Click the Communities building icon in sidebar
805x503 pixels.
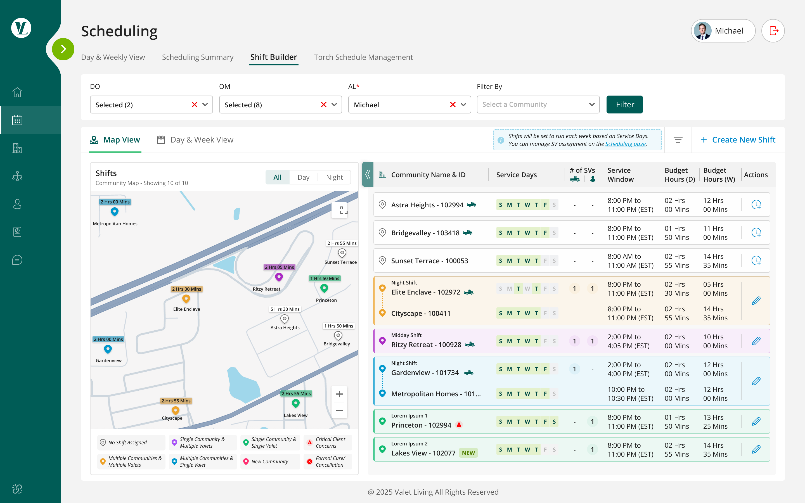17,148
